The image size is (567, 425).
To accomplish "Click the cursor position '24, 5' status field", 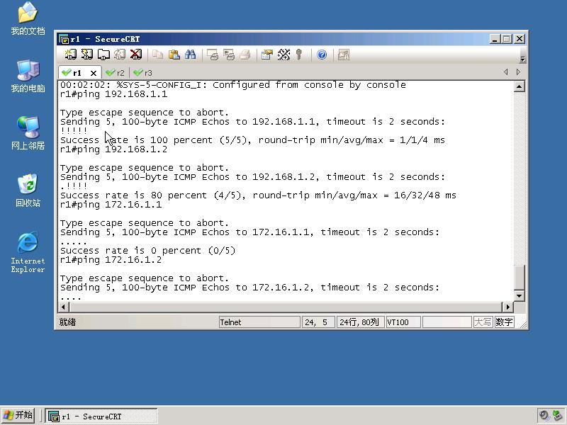I will (x=318, y=322).
